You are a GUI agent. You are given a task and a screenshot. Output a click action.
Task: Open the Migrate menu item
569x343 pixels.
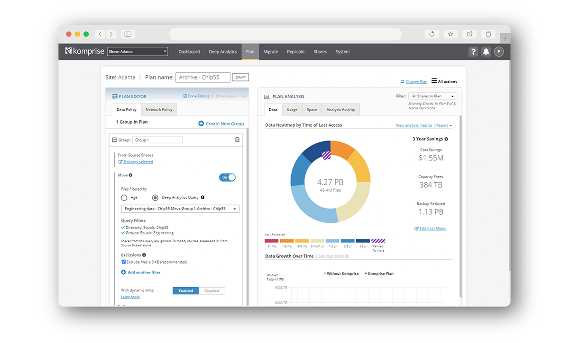pos(271,52)
